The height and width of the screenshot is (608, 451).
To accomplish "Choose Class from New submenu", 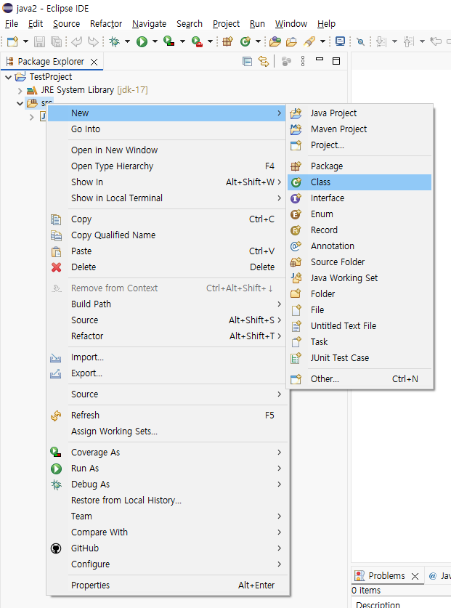I will pos(359,182).
